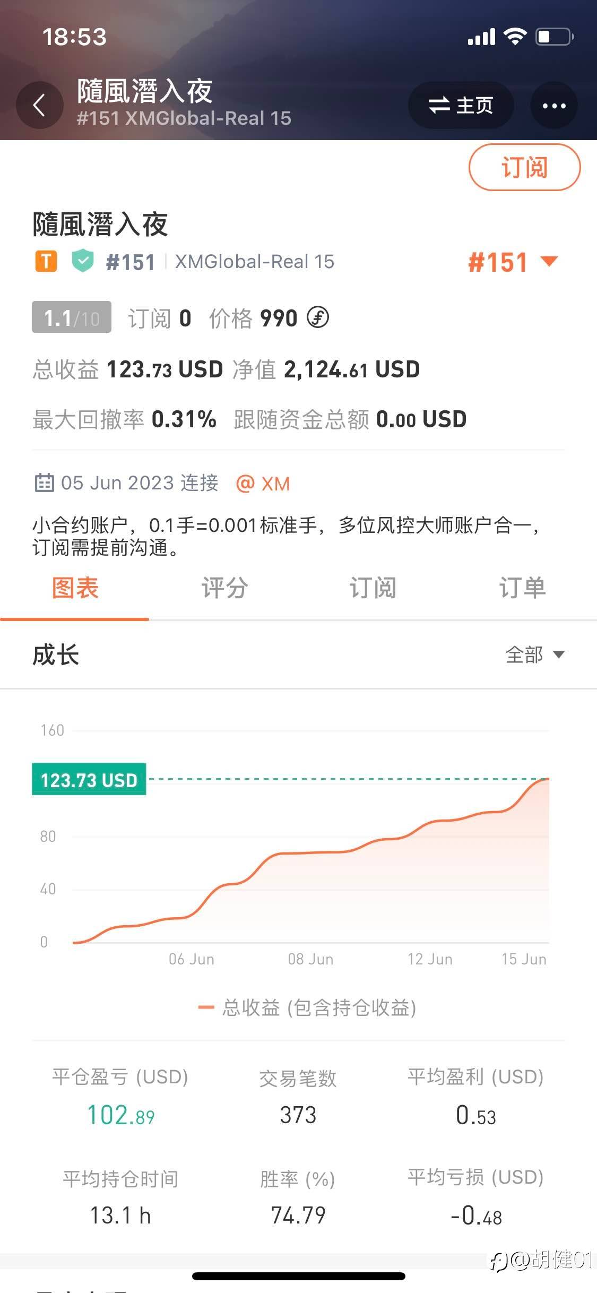Tap the 123.73 USD chart value label
Screen dimensions: 597x1293
pyautogui.click(x=89, y=779)
